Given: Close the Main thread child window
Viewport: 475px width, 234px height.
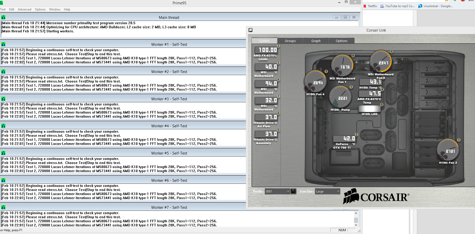Looking at the screenshot, I should [354, 17].
